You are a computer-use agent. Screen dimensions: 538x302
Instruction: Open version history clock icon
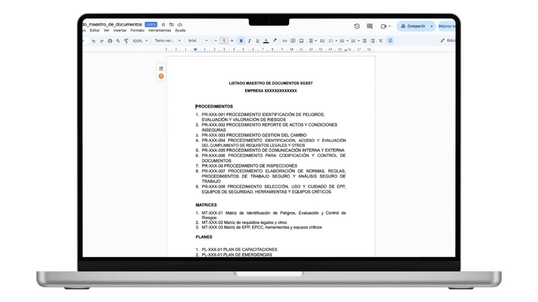pos(357,26)
